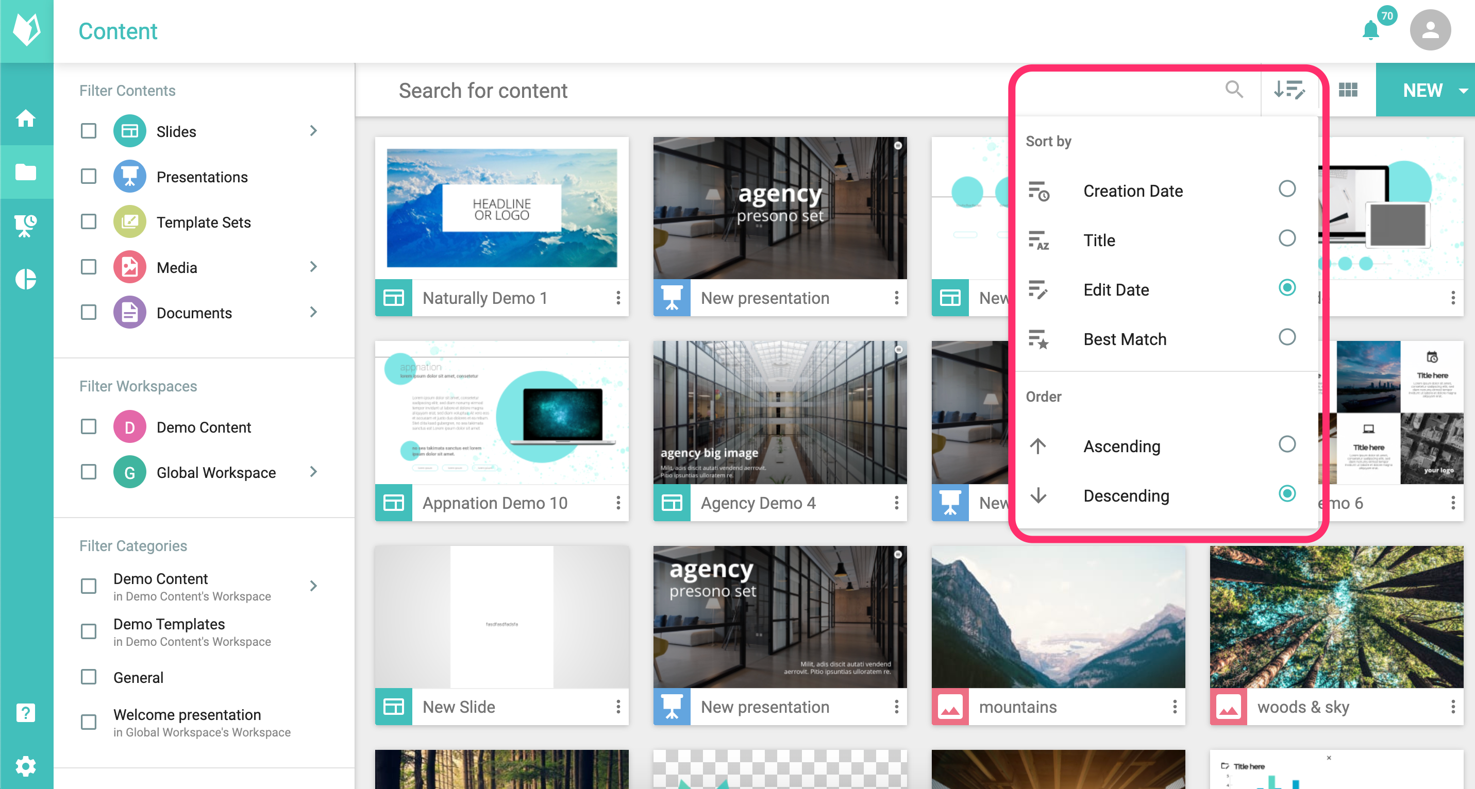The width and height of the screenshot is (1475, 789).
Task: Check the Slides filter checkbox
Action: [89, 131]
